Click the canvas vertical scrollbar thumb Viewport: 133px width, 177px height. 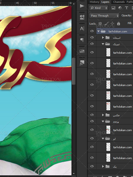(x=74, y=71)
